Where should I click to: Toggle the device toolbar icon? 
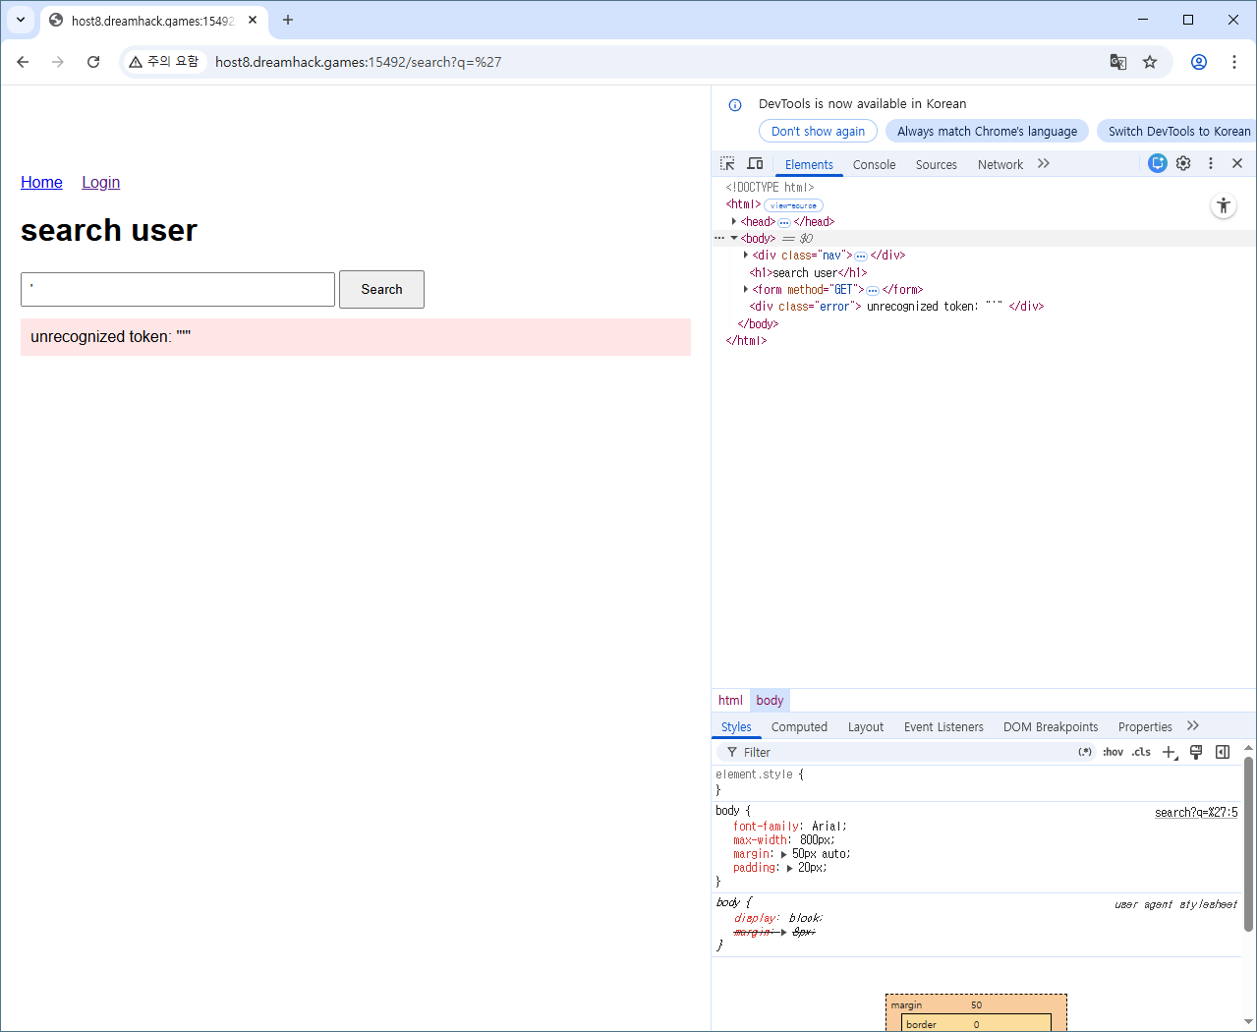click(x=755, y=164)
